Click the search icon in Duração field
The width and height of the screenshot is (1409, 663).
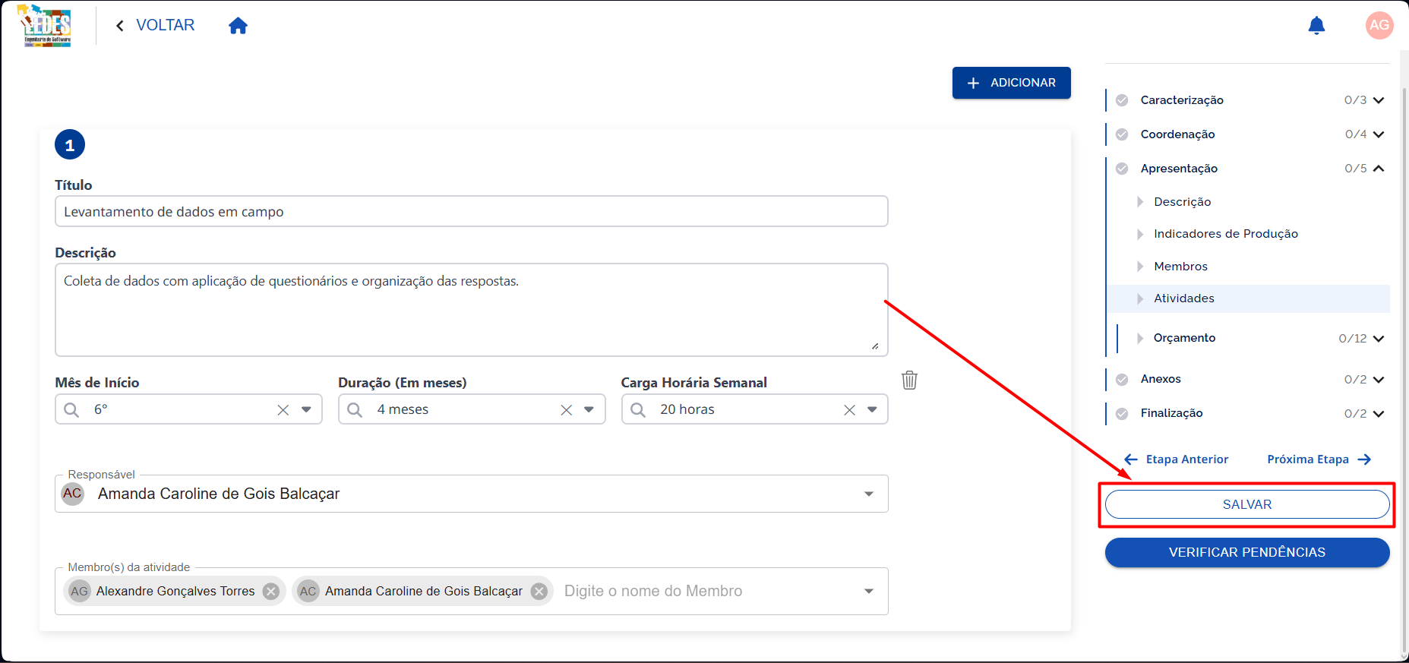pyautogui.click(x=355, y=410)
